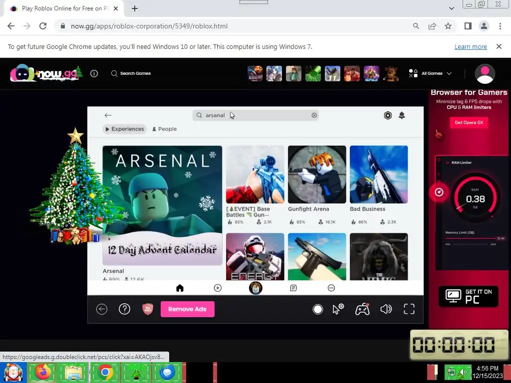
Task: Enter fullscreen with the corner brackets icon
Action: click(x=409, y=309)
